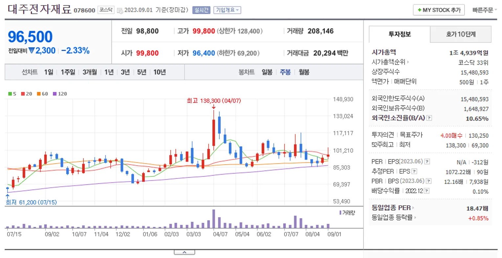Select the 1년 line chart period
Screen dimensions: 502x258
click(109, 72)
